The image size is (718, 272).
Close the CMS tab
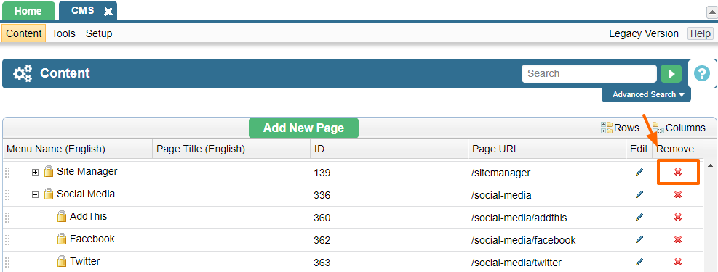click(108, 12)
